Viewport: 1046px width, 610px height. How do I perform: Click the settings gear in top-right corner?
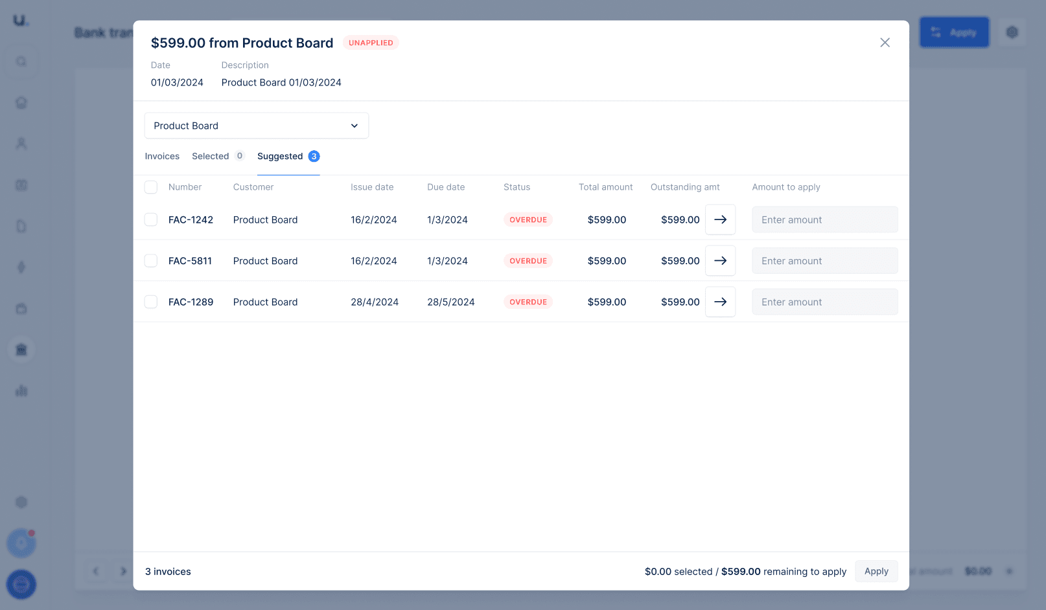1012,32
